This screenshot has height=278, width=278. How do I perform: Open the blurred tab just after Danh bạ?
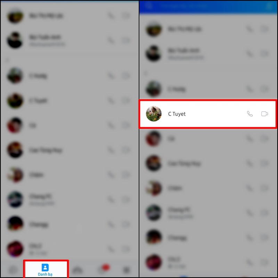pos(77,270)
